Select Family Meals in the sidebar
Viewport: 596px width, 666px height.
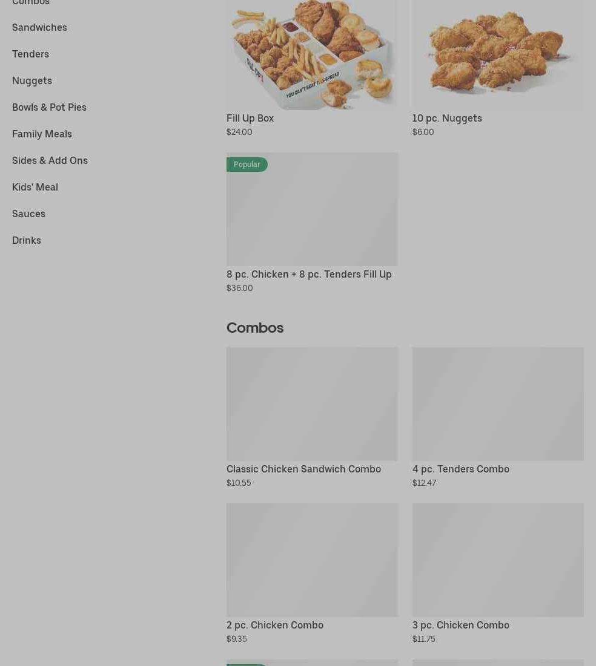[42, 134]
